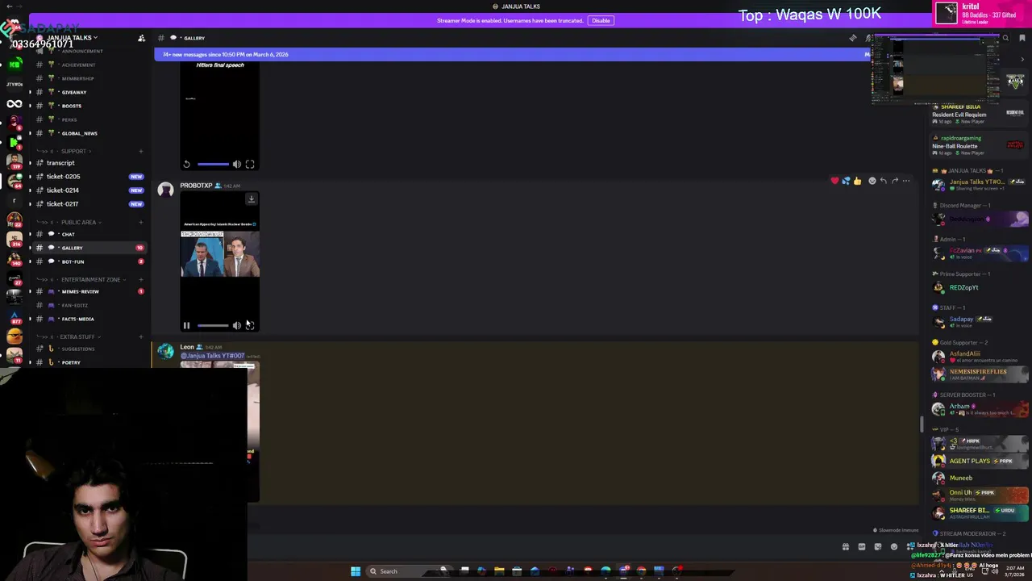
Task: Open pinned messages icon in header
Action: tap(853, 38)
